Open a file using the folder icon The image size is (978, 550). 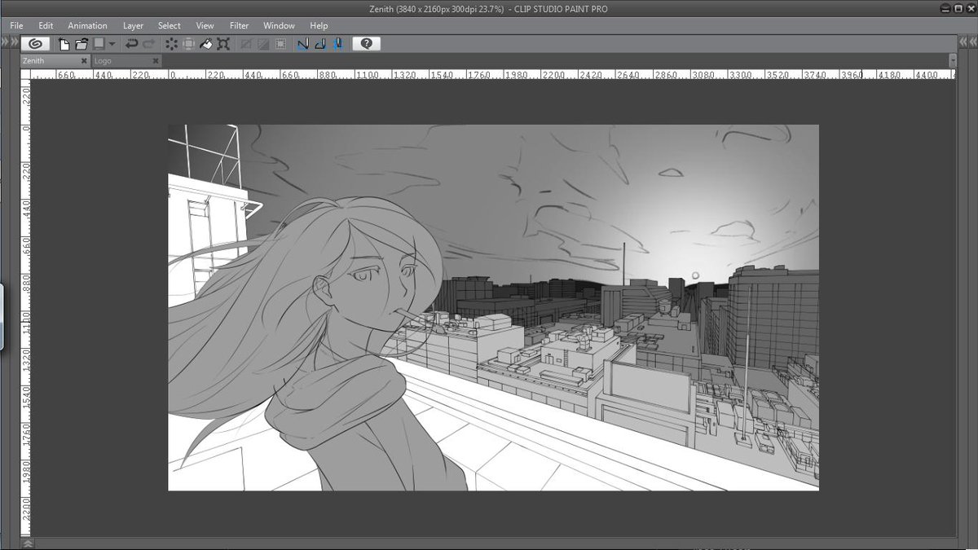[81, 44]
